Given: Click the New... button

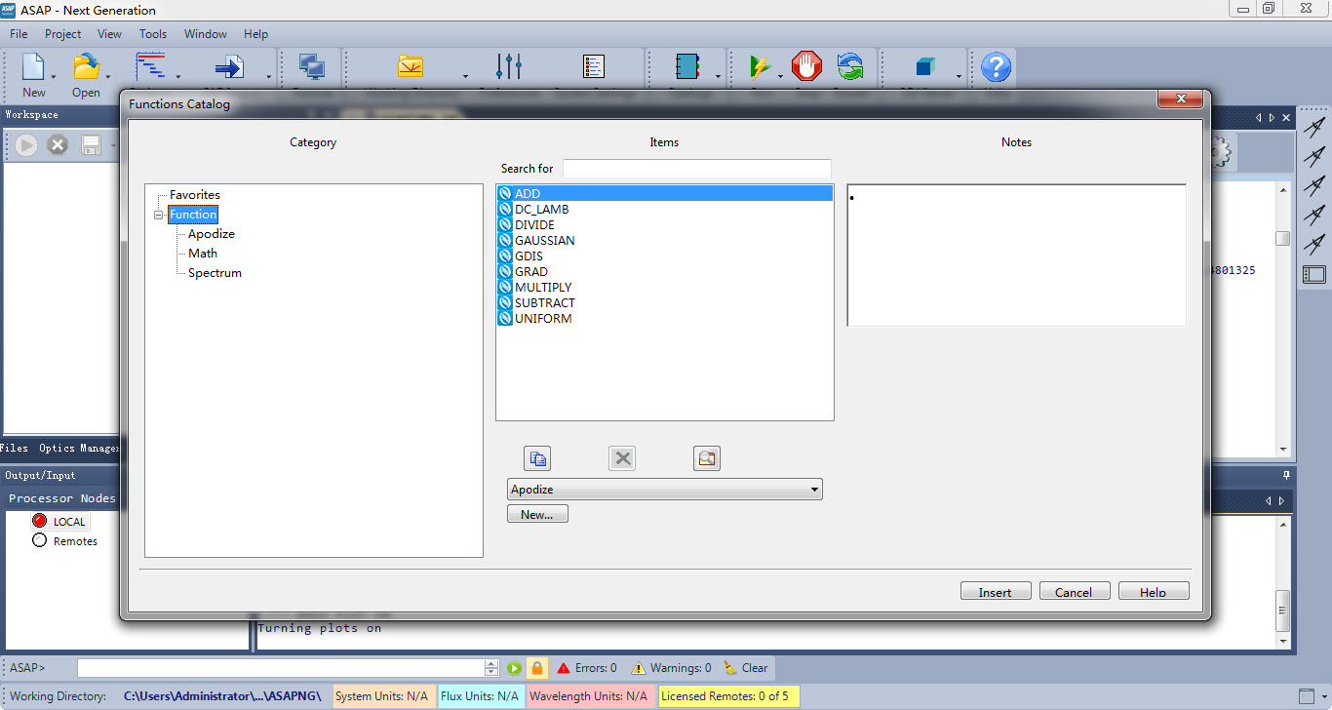Looking at the screenshot, I should 537,514.
